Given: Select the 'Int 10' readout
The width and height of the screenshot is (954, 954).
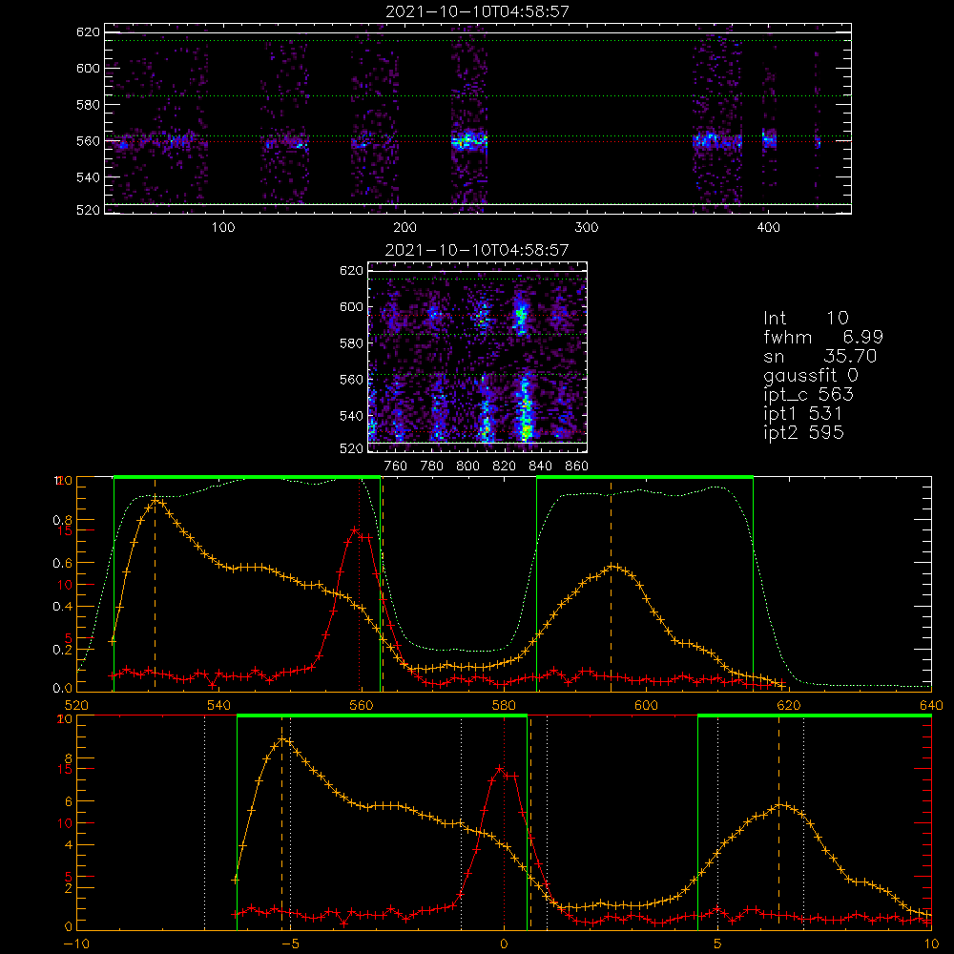Looking at the screenshot, I should (x=805, y=319).
